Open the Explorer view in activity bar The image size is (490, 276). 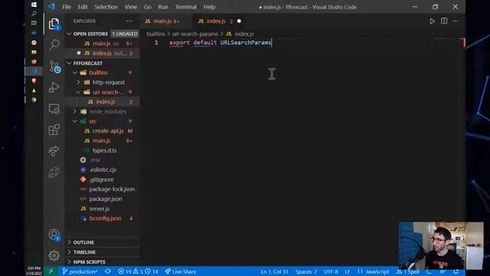tap(54, 24)
